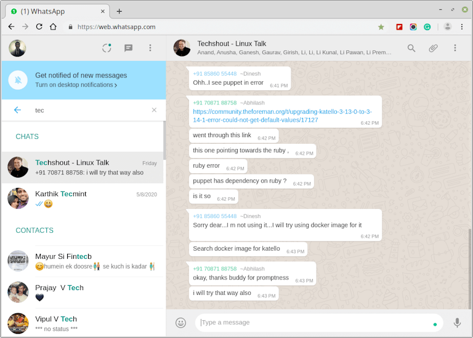Click the search field containing 'tec'
The width and height of the screenshot is (473, 338).
91,110
